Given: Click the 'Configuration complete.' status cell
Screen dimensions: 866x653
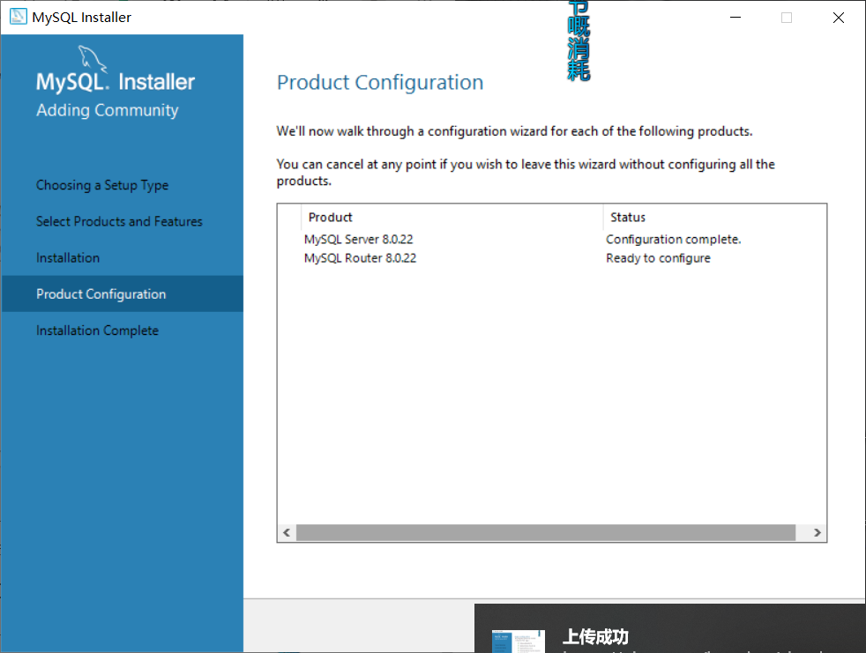Looking at the screenshot, I should 673,239.
